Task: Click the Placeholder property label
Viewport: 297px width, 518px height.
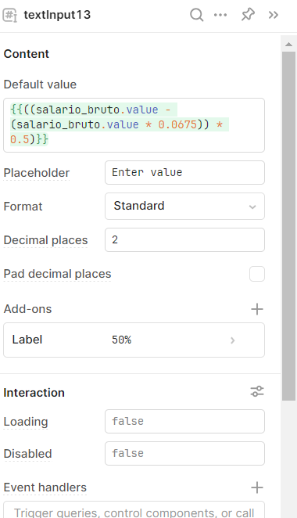Action: coord(37,173)
